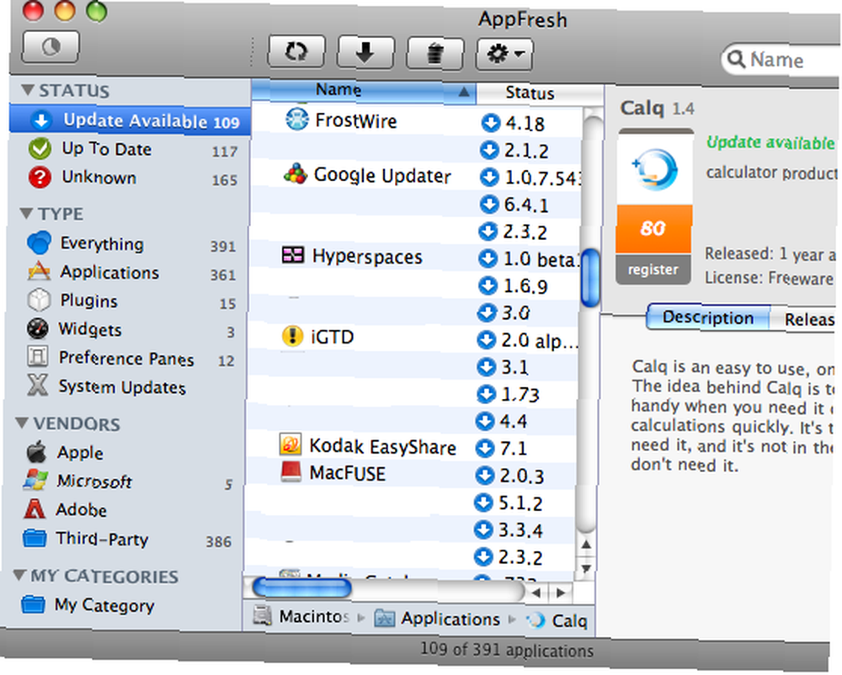
Task: Click the update arrow icon beside 1.0 beta
Action: click(x=488, y=258)
